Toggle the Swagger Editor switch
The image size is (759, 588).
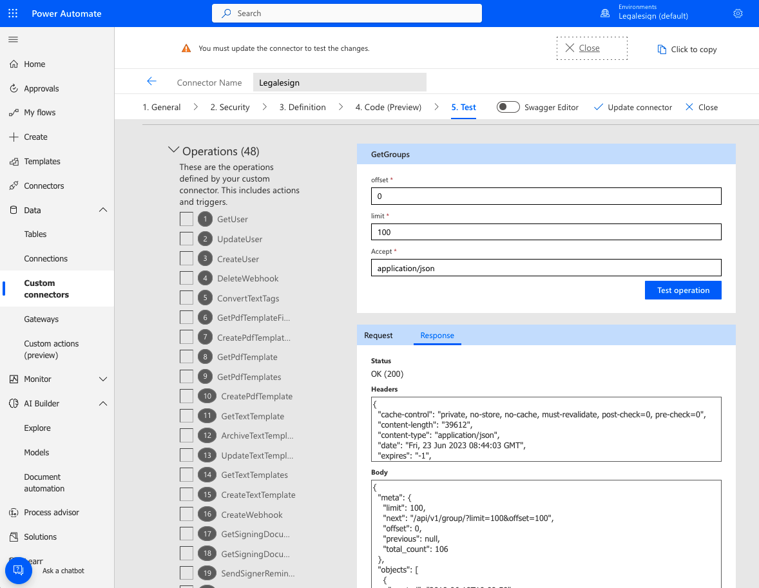[x=508, y=107]
